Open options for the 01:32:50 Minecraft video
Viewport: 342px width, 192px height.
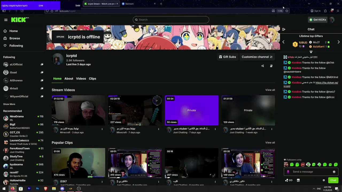click(102, 129)
